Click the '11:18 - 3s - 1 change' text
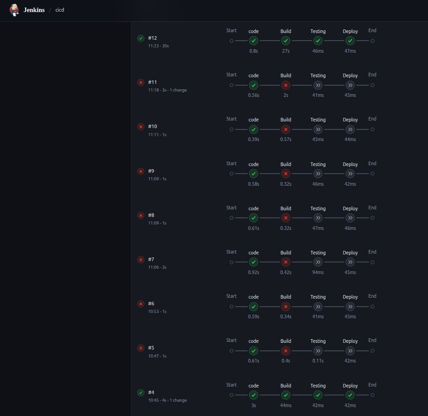The image size is (428, 416). (167, 90)
